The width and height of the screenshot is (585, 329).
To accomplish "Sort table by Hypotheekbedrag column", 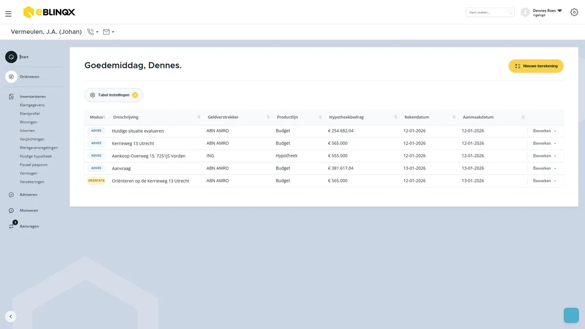I will pyautogui.click(x=396, y=117).
